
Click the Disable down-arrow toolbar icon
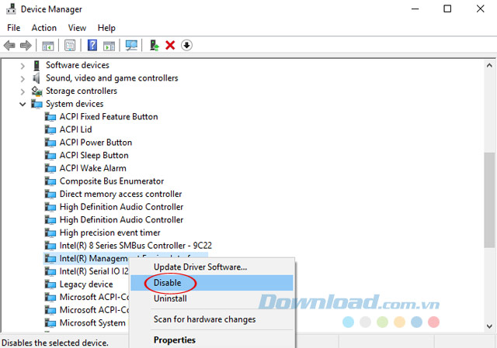(x=186, y=45)
